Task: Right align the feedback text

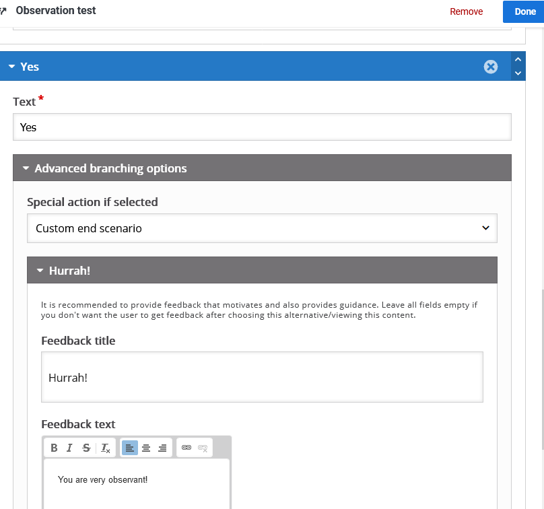Action: 162,448
